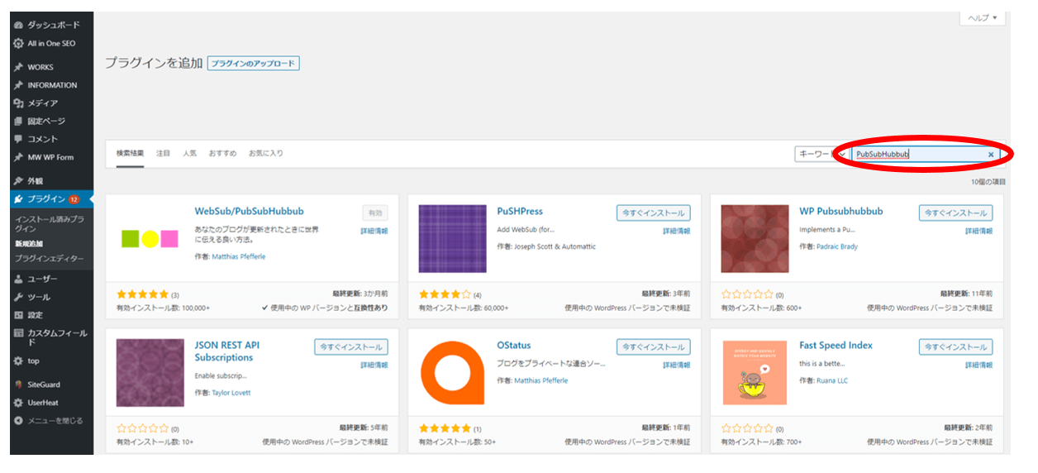The height and width of the screenshot is (473, 1038).
Task: Open the Tools wrench icon
Action: coord(18,297)
